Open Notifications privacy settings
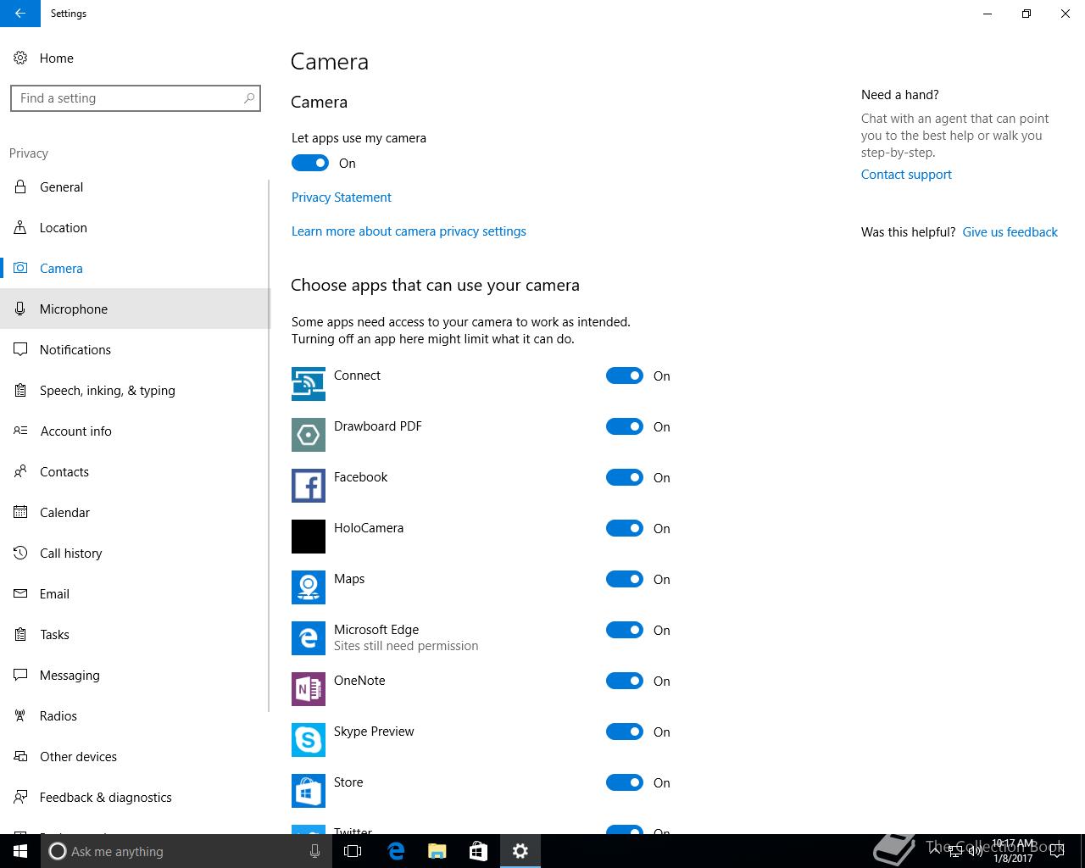The image size is (1085, 868). pyautogui.click(x=134, y=349)
